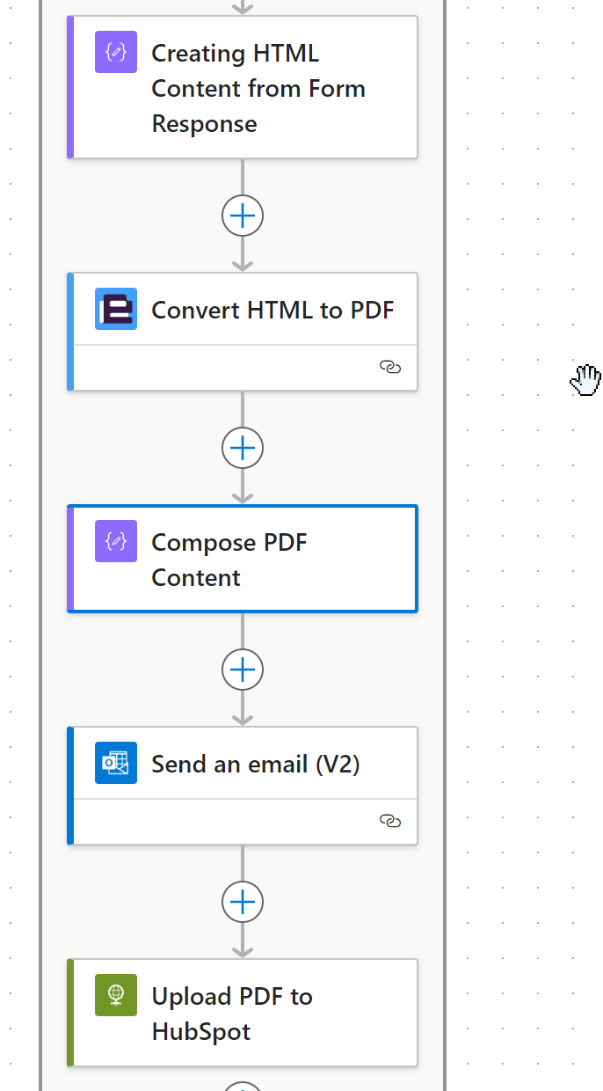
Task: Click the plus circle below Upload PDF to HubSpot
Action: (x=243, y=1086)
